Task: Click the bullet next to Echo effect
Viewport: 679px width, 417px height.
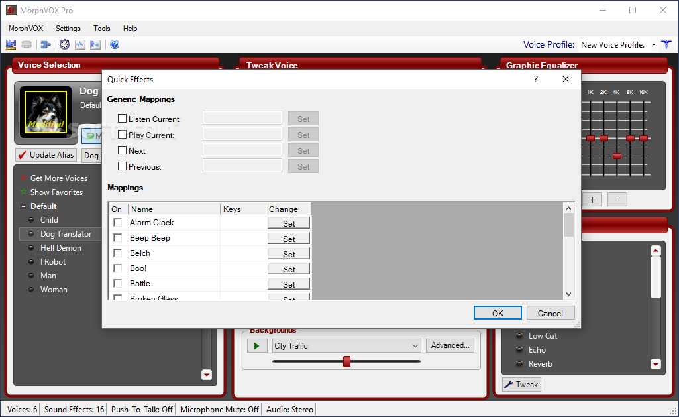Action: pyautogui.click(x=519, y=350)
